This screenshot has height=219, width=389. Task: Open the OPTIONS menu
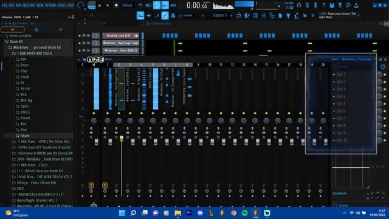click(50, 5)
